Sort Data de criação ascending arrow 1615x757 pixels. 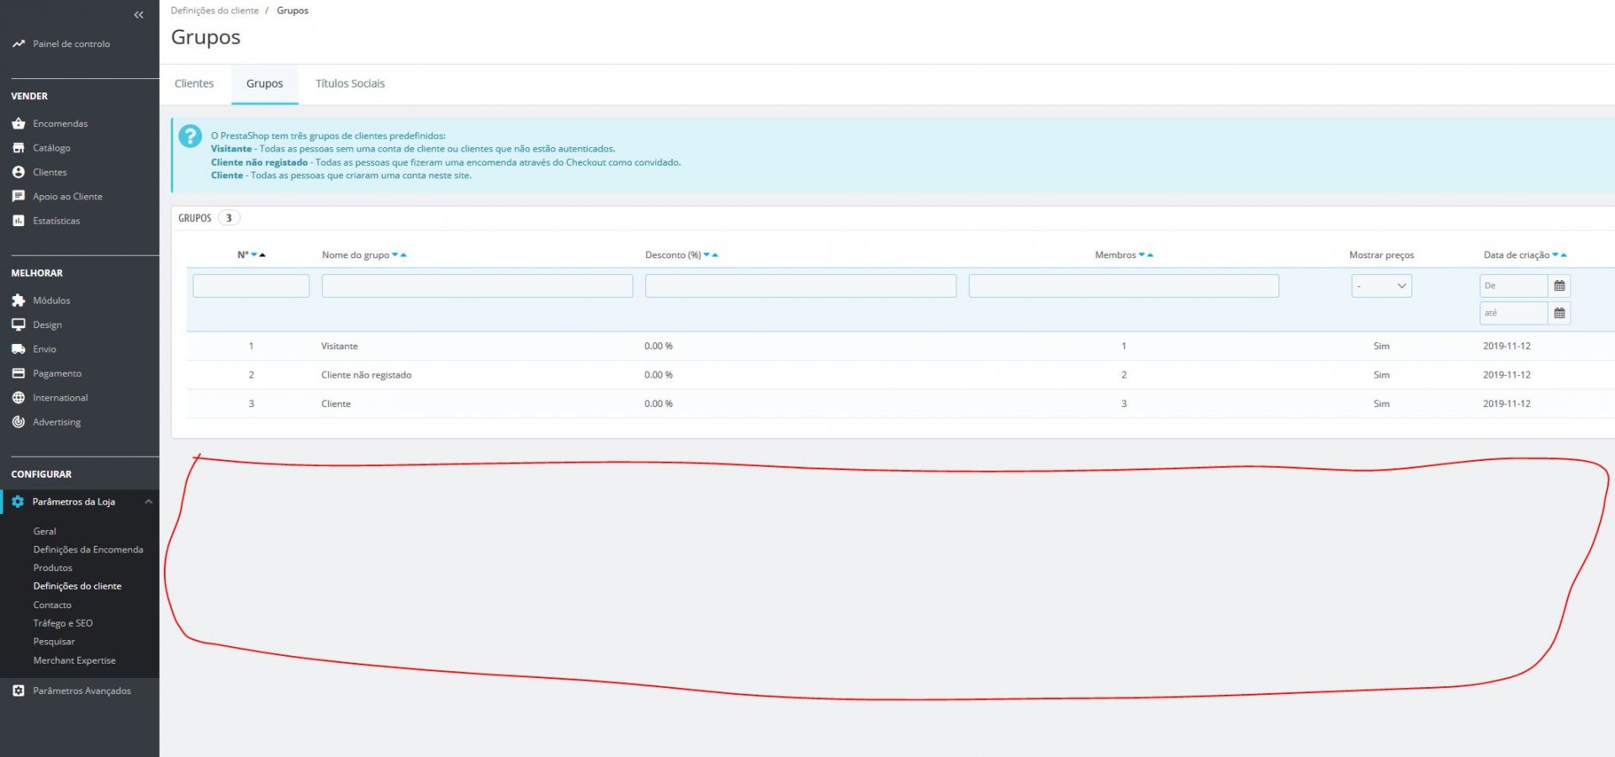(1564, 255)
